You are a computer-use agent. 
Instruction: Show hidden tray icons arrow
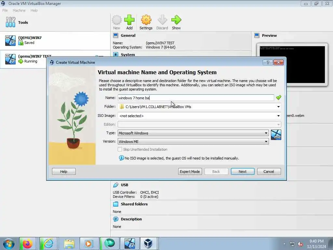pyautogui.click(x=284, y=244)
